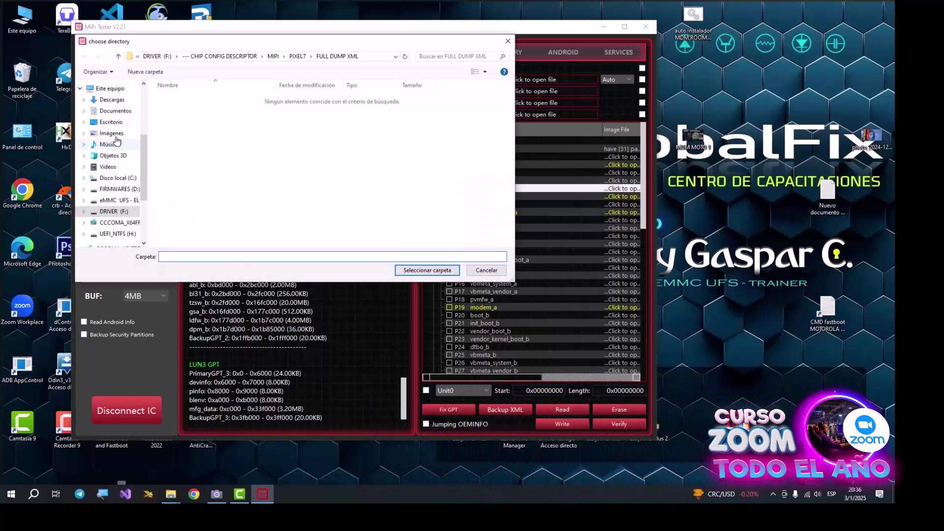Cancel the choose directory dialog

click(486, 270)
